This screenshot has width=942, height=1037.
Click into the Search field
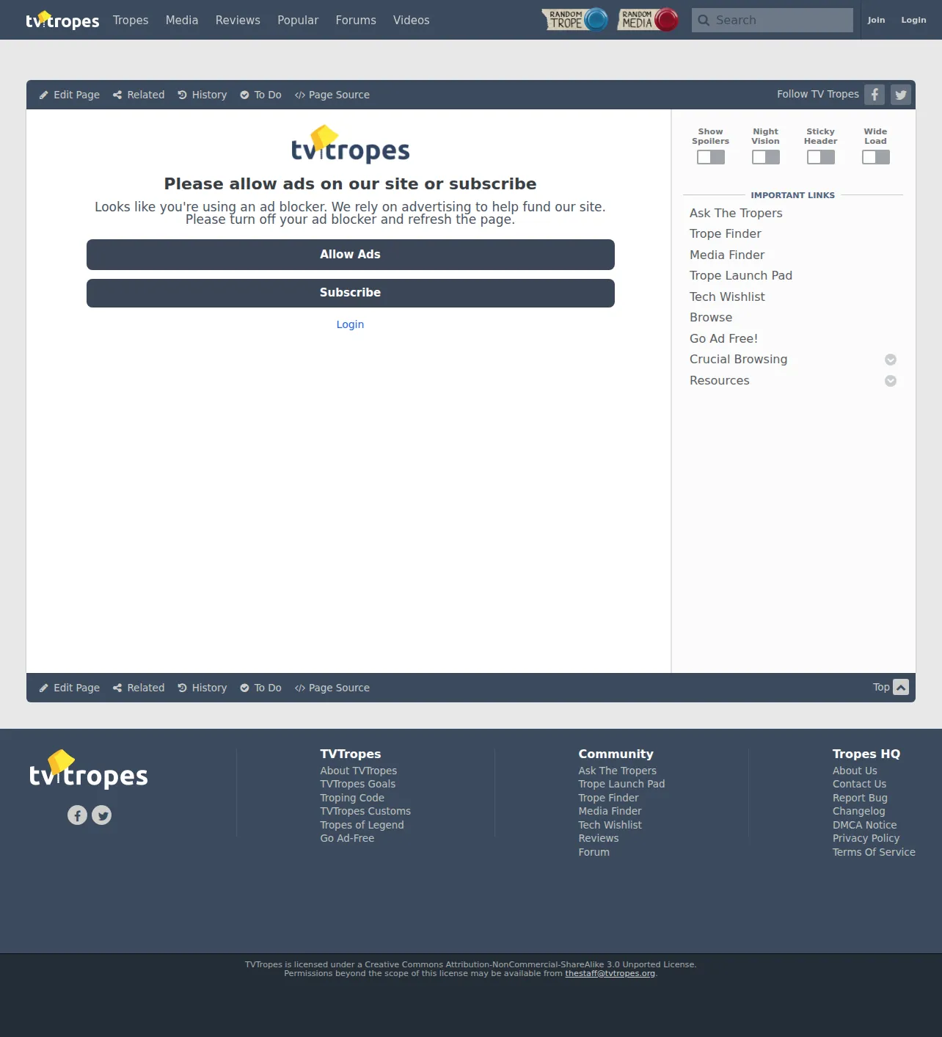(772, 21)
